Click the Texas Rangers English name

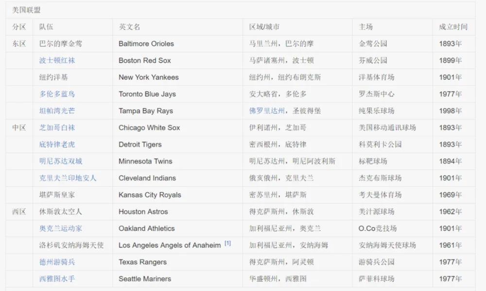pyautogui.click(x=142, y=262)
